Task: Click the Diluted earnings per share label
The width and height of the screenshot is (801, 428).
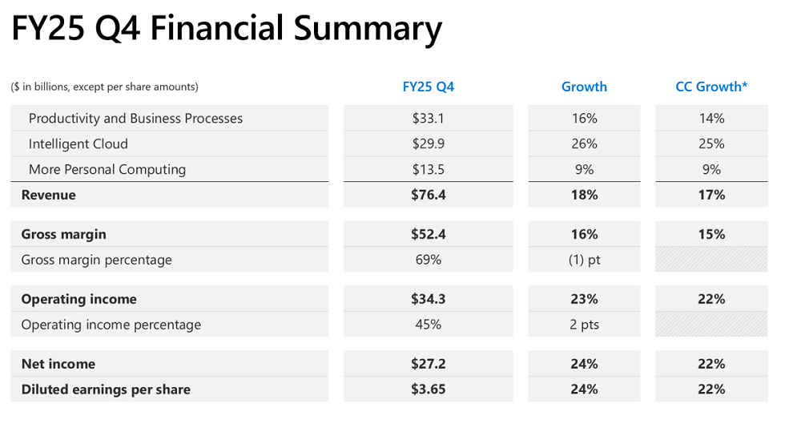Action: pyautogui.click(x=107, y=390)
